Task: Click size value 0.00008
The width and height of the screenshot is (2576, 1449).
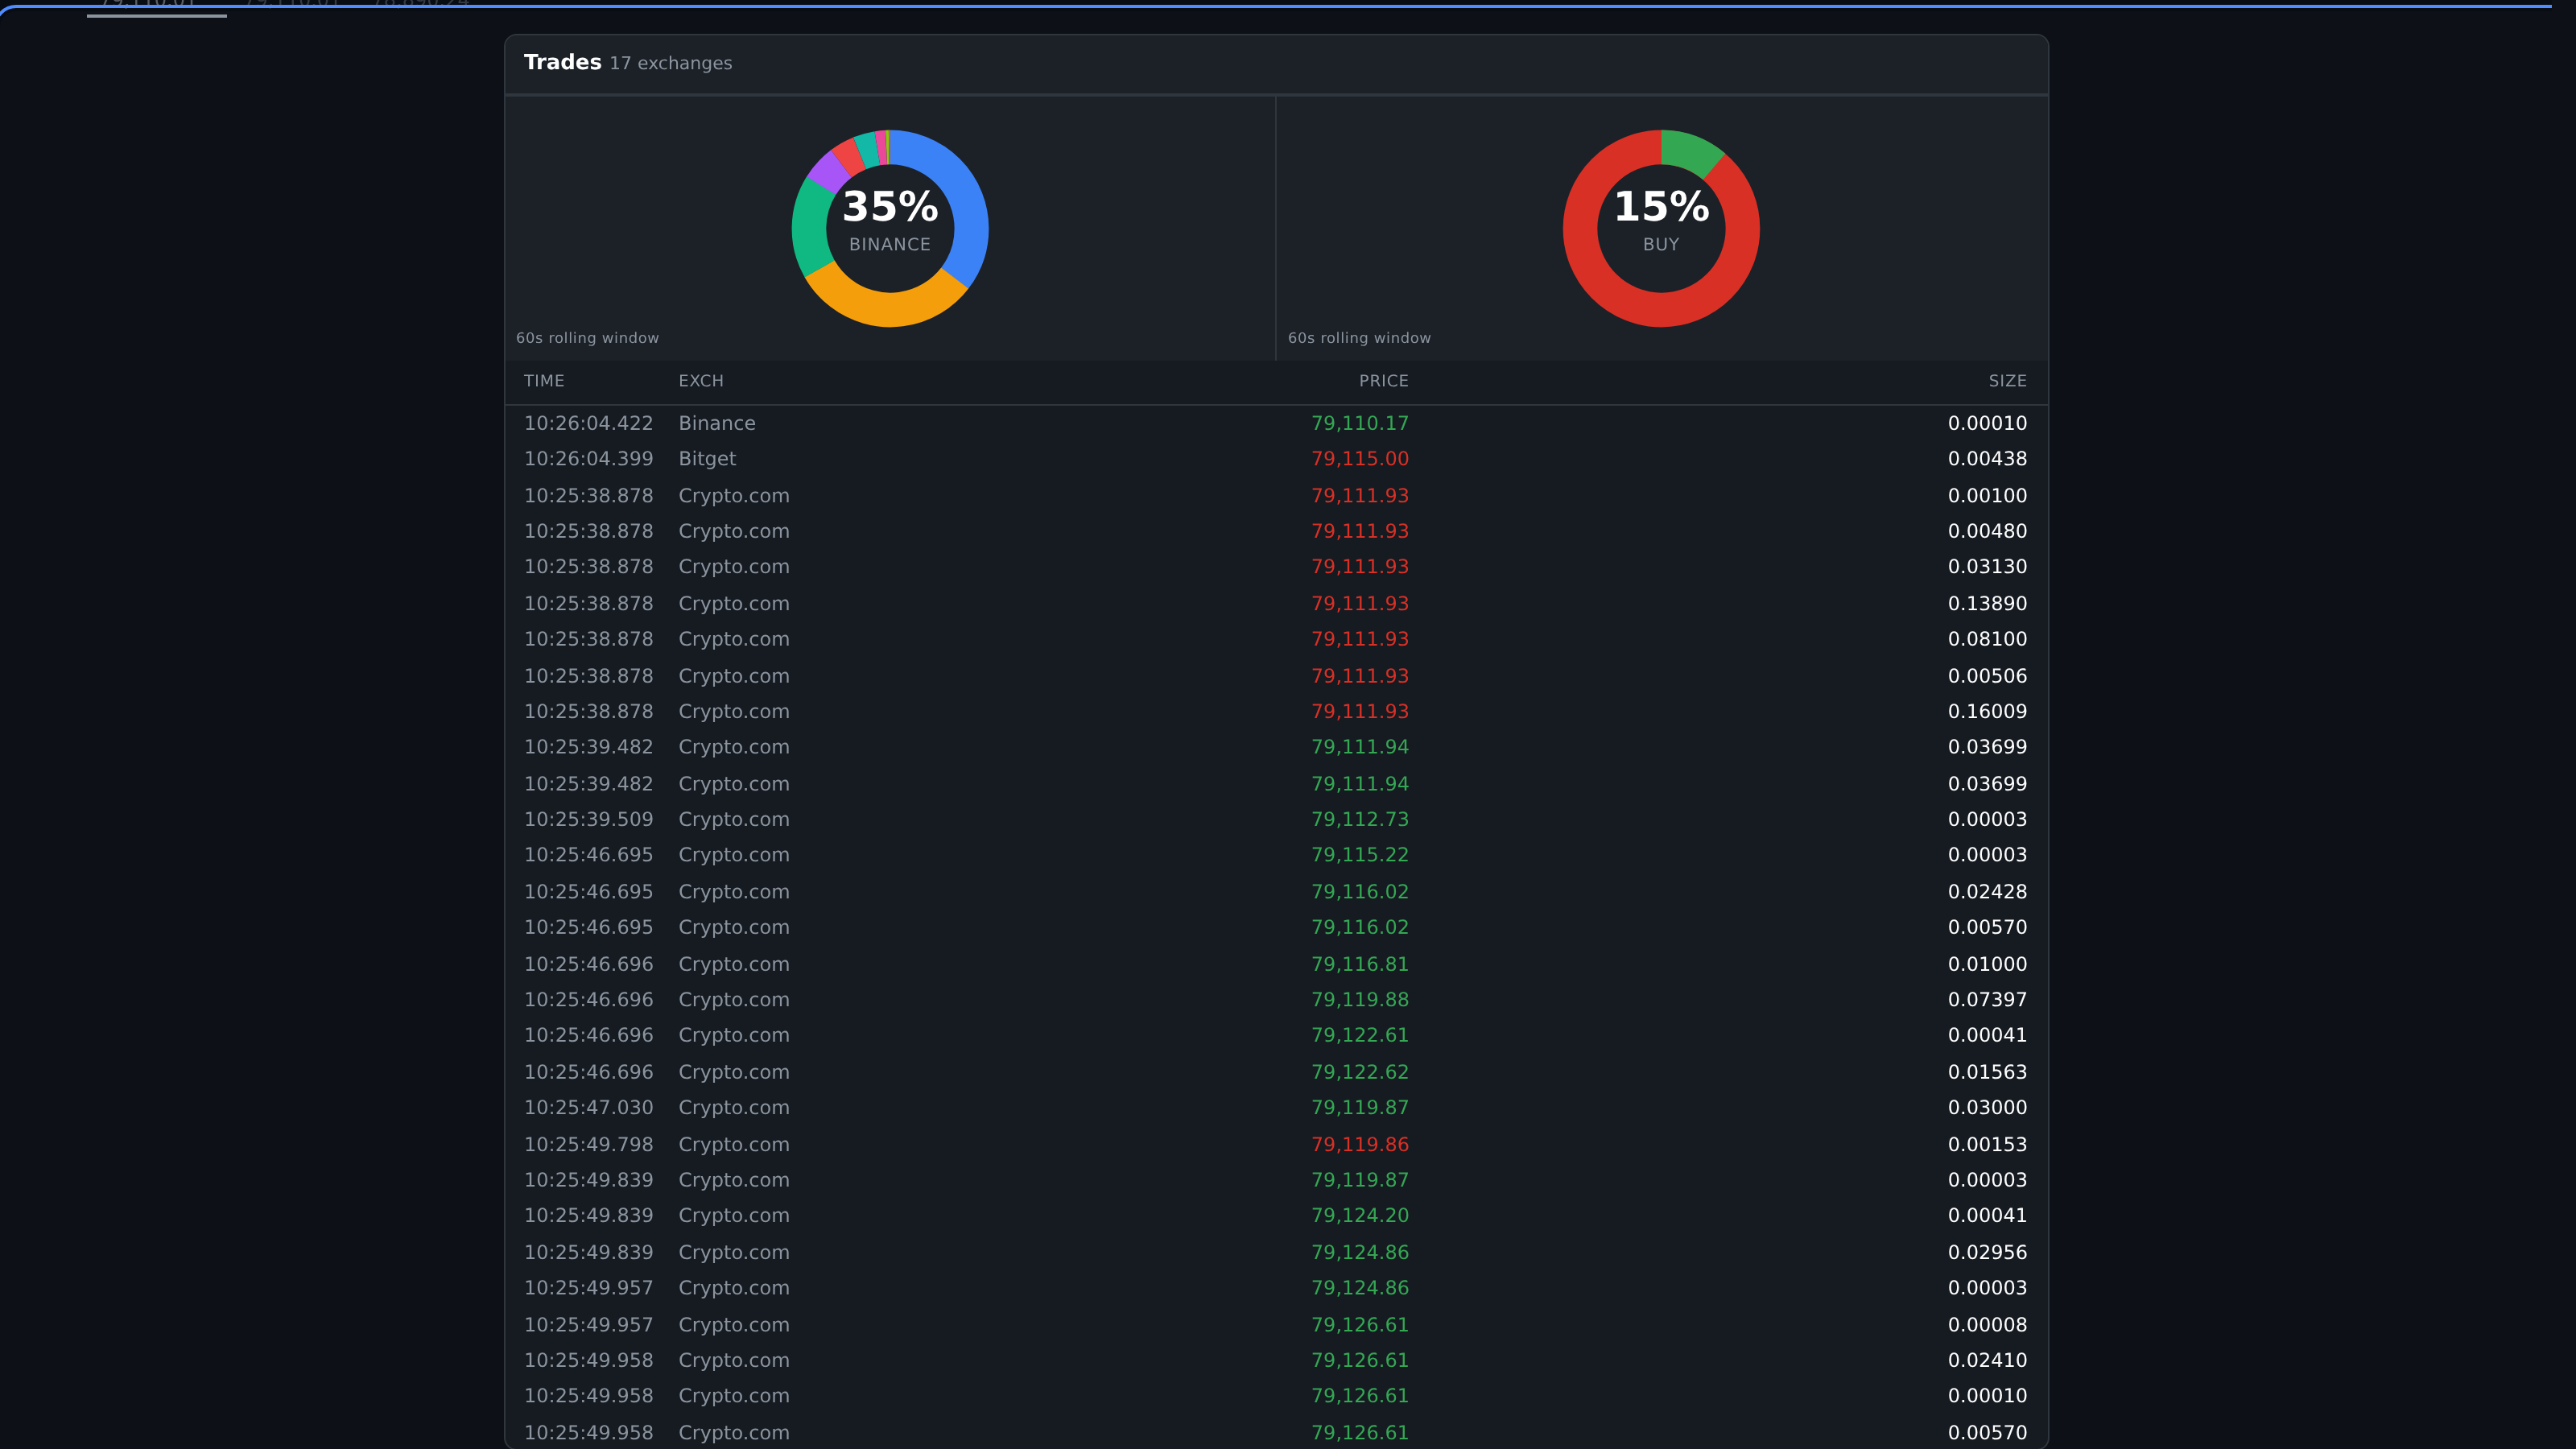Action: 1987,1325
